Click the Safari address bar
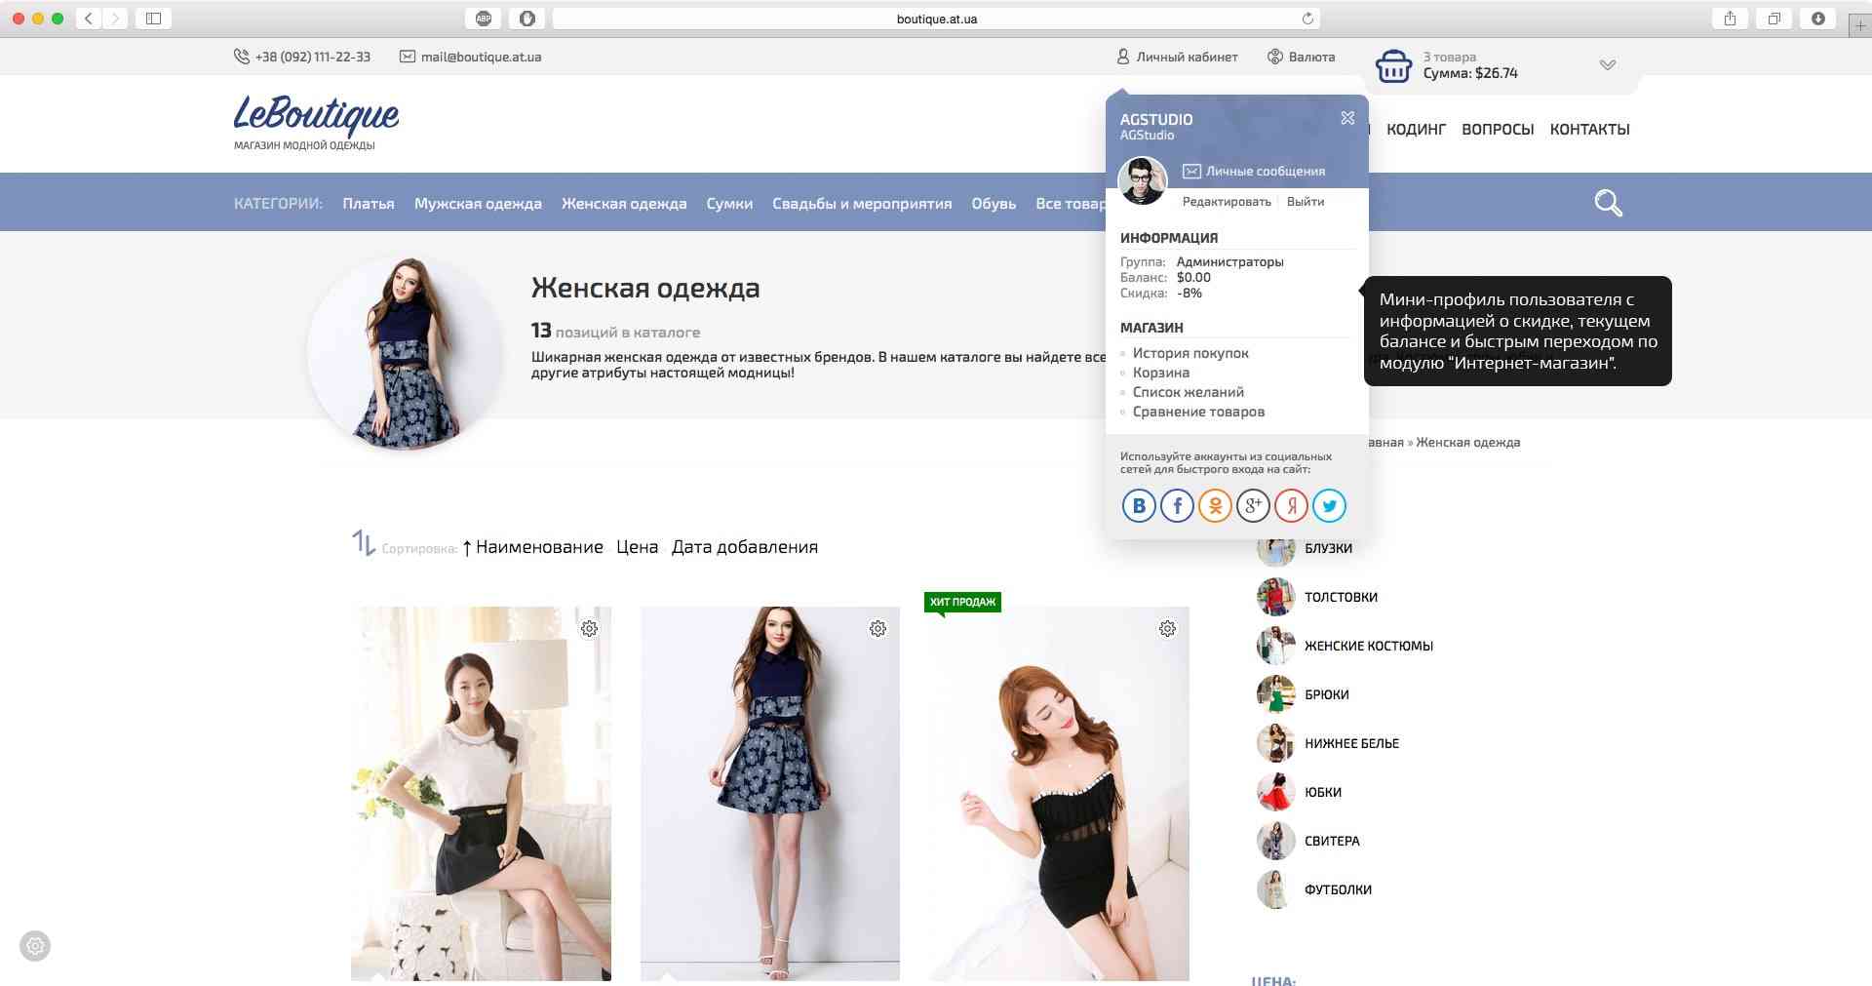This screenshot has height=986, width=1872. 936,19
